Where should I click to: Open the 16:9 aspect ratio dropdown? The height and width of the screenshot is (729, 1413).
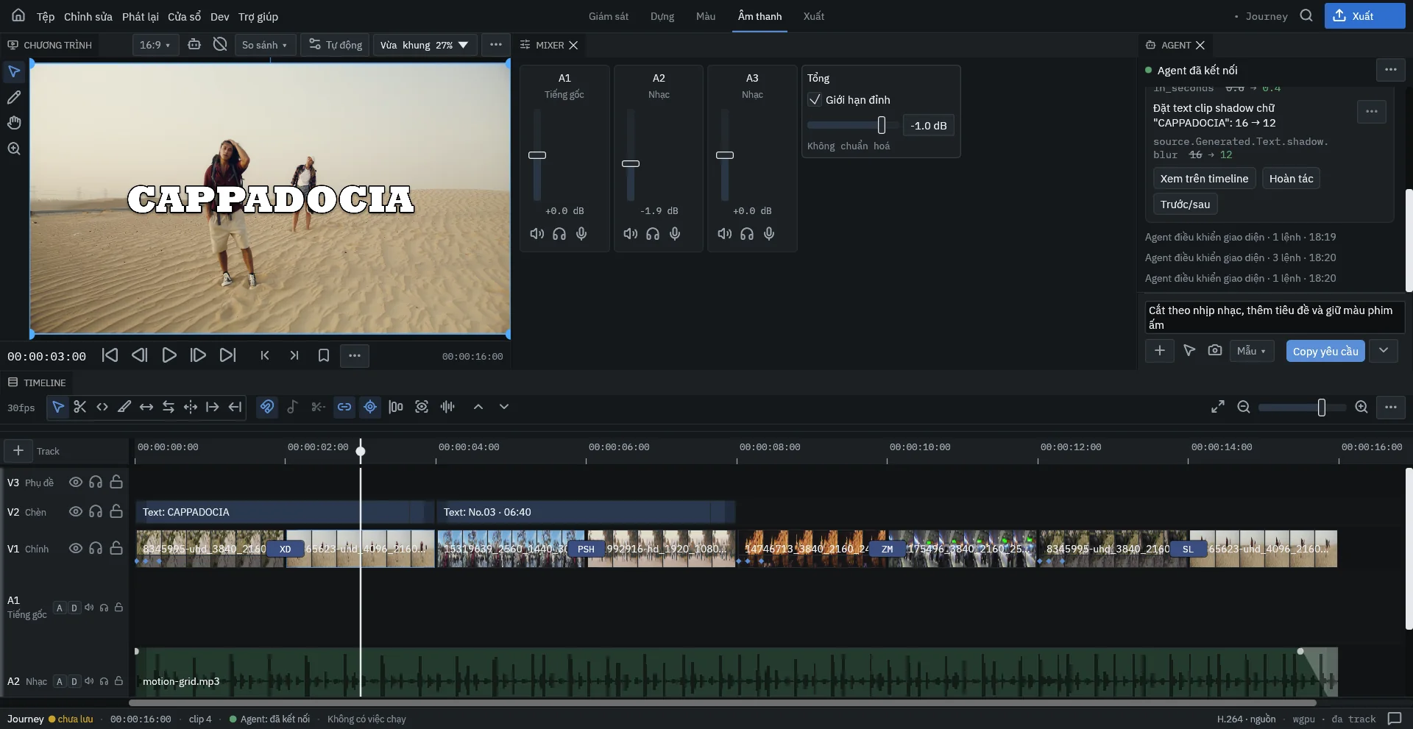pyautogui.click(x=155, y=45)
